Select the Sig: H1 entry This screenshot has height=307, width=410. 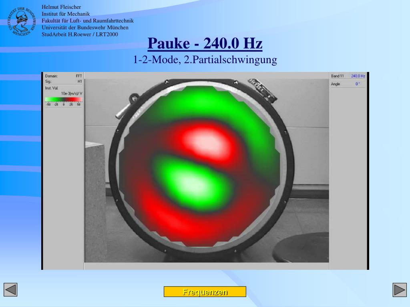[x=64, y=82]
